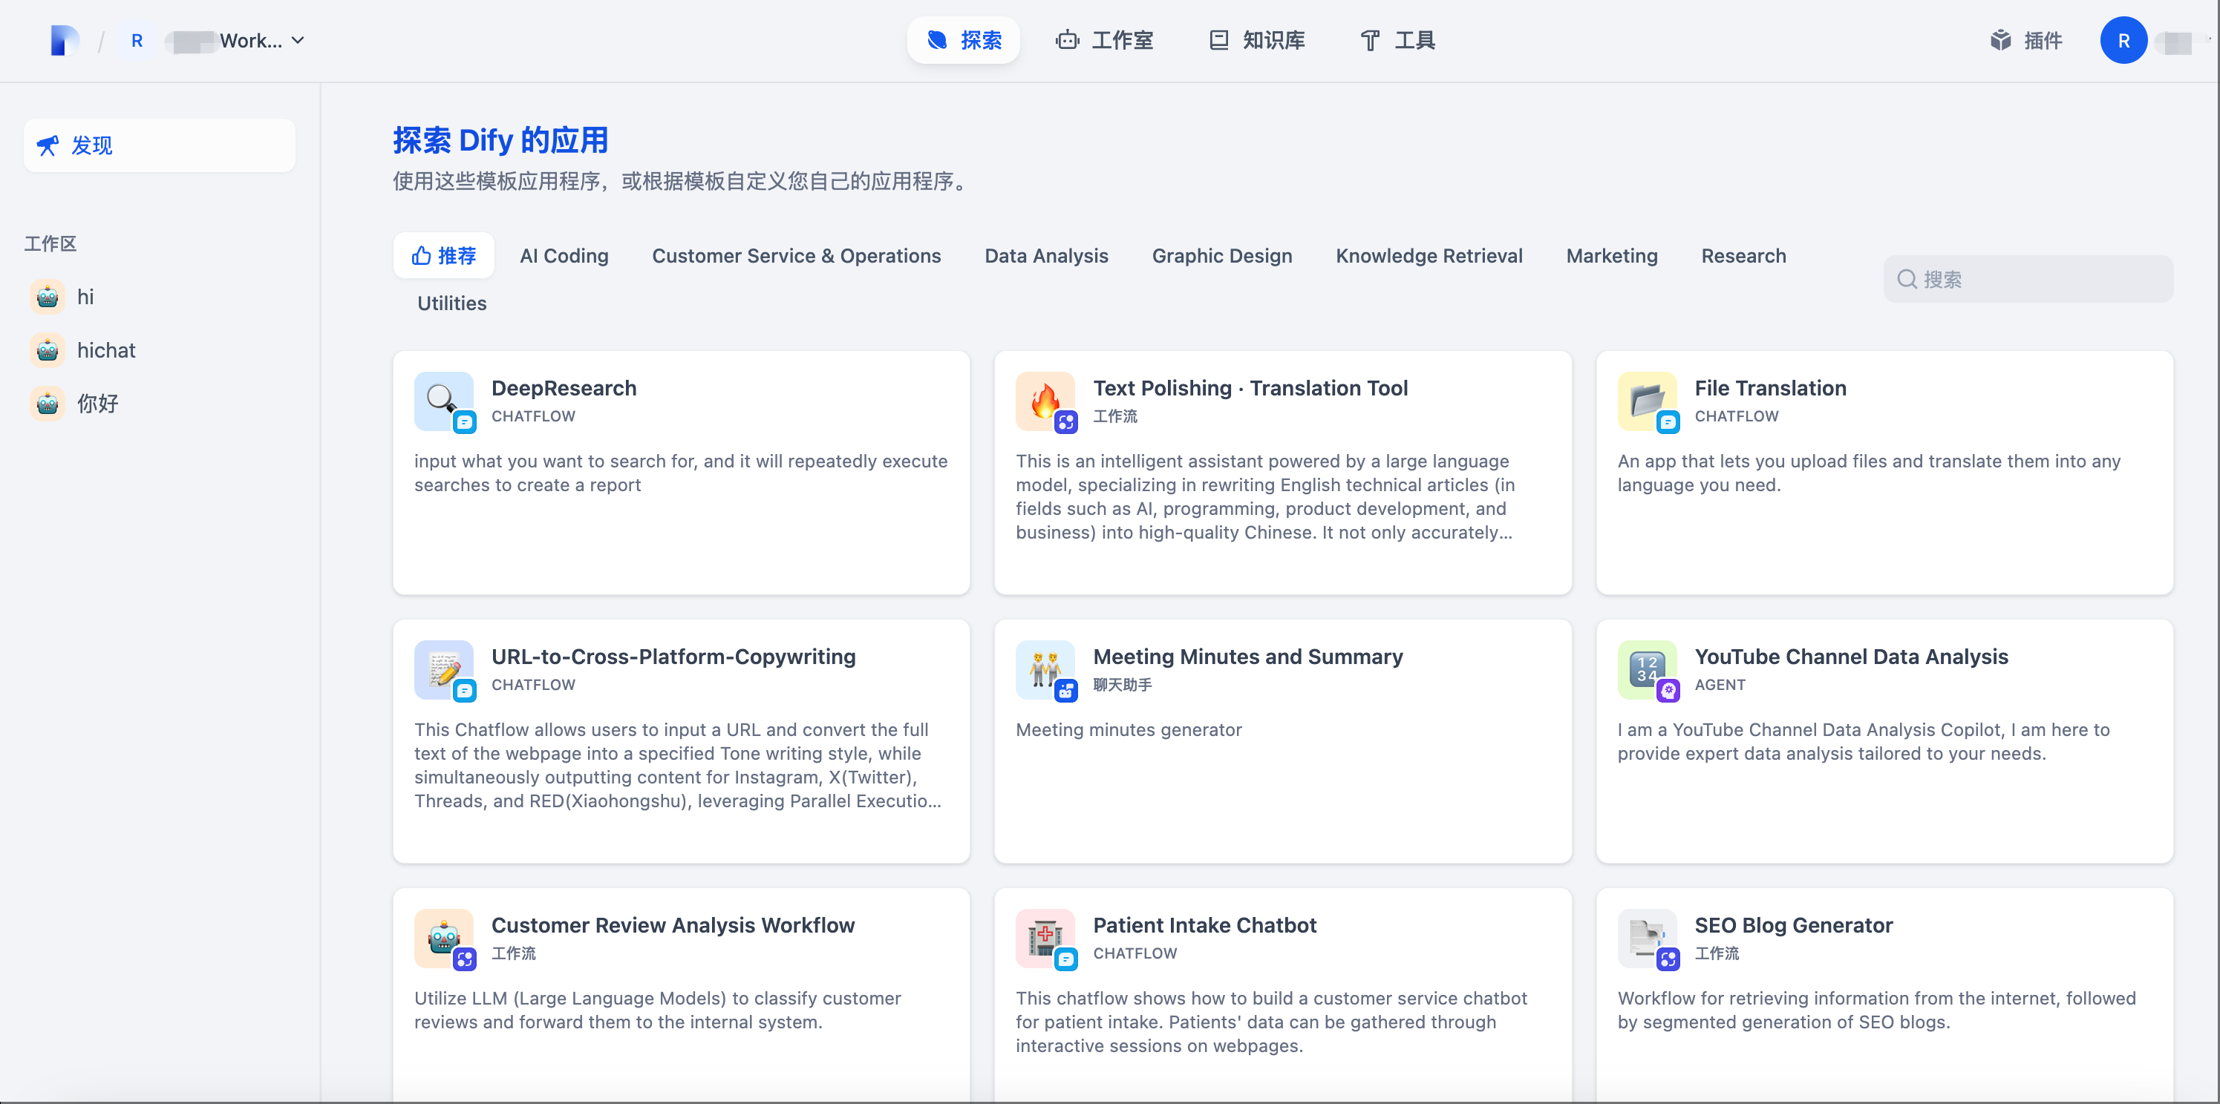Open the 工具 tools tab
The width and height of the screenshot is (2220, 1104).
[1397, 41]
